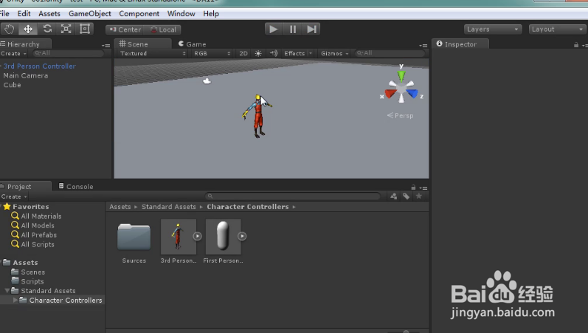Select the Inspector tab
This screenshot has width=588, height=333.
click(x=460, y=44)
